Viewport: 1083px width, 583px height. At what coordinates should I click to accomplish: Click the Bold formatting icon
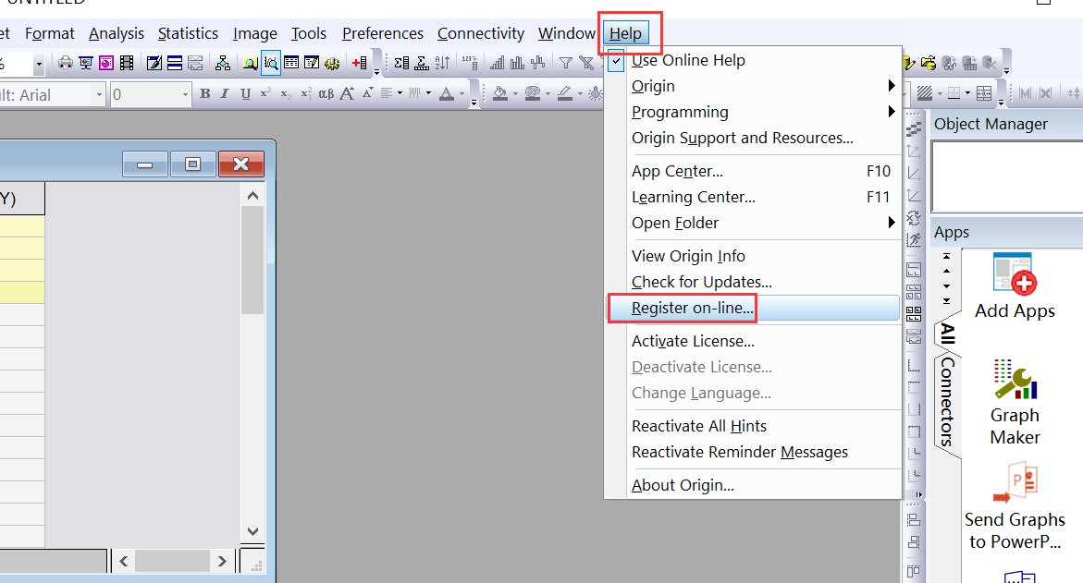pyautogui.click(x=205, y=94)
